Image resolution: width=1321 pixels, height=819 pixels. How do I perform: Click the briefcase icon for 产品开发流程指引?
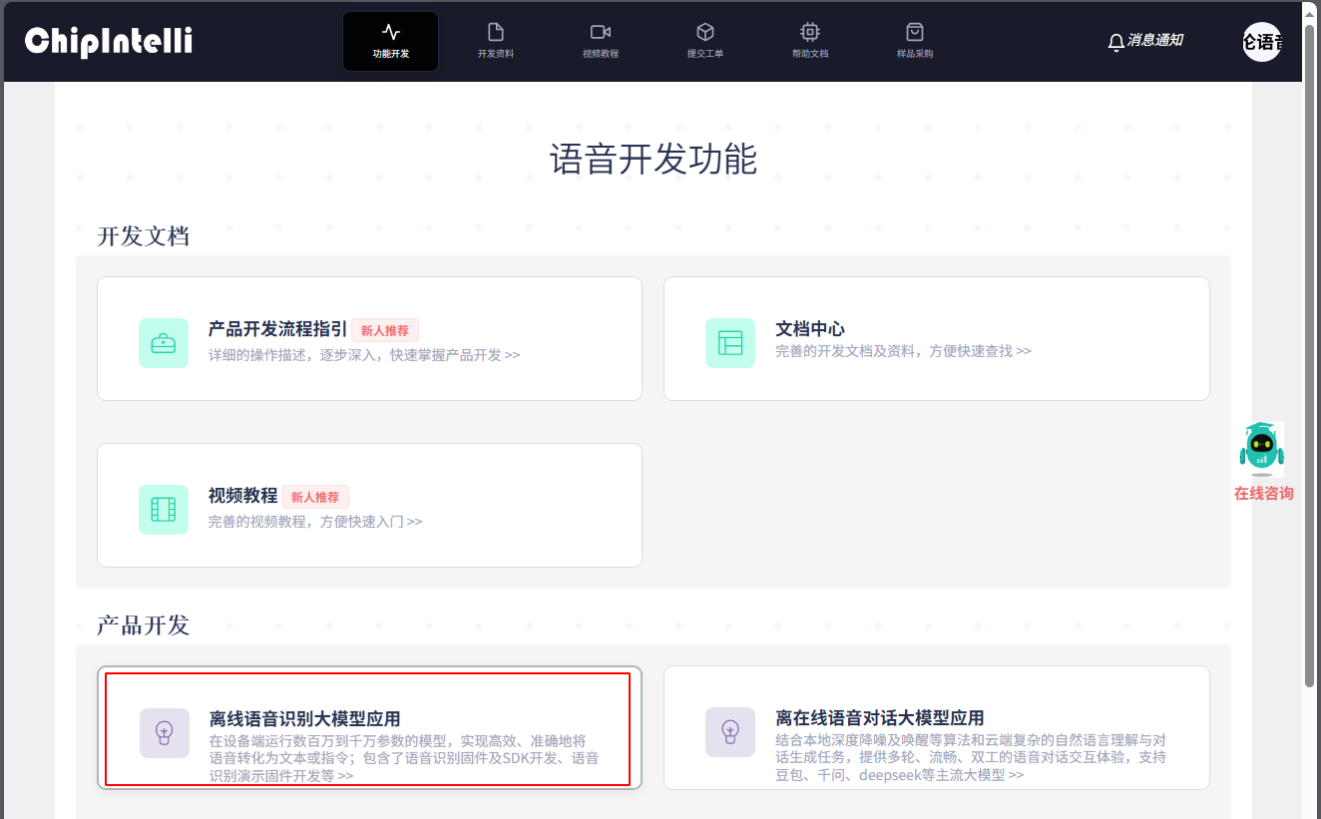point(164,343)
